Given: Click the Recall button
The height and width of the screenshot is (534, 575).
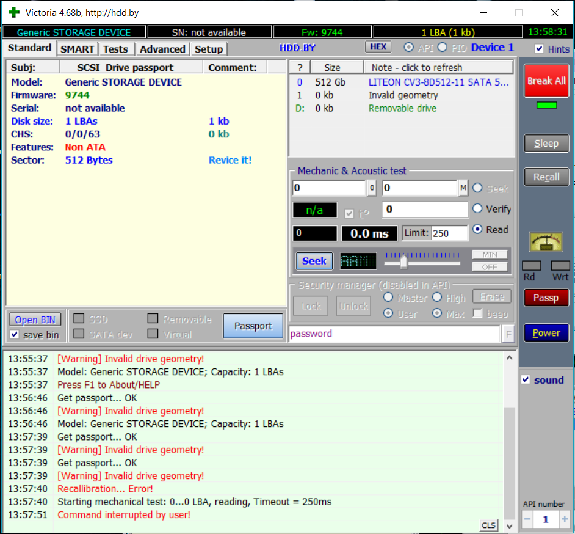Looking at the screenshot, I should pos(546,177).
